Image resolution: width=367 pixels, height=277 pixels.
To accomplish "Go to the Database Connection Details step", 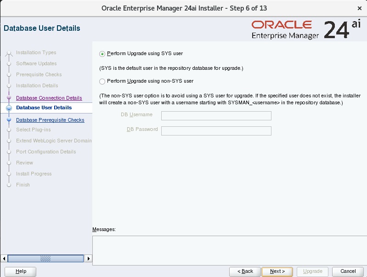I will point(49,98).
